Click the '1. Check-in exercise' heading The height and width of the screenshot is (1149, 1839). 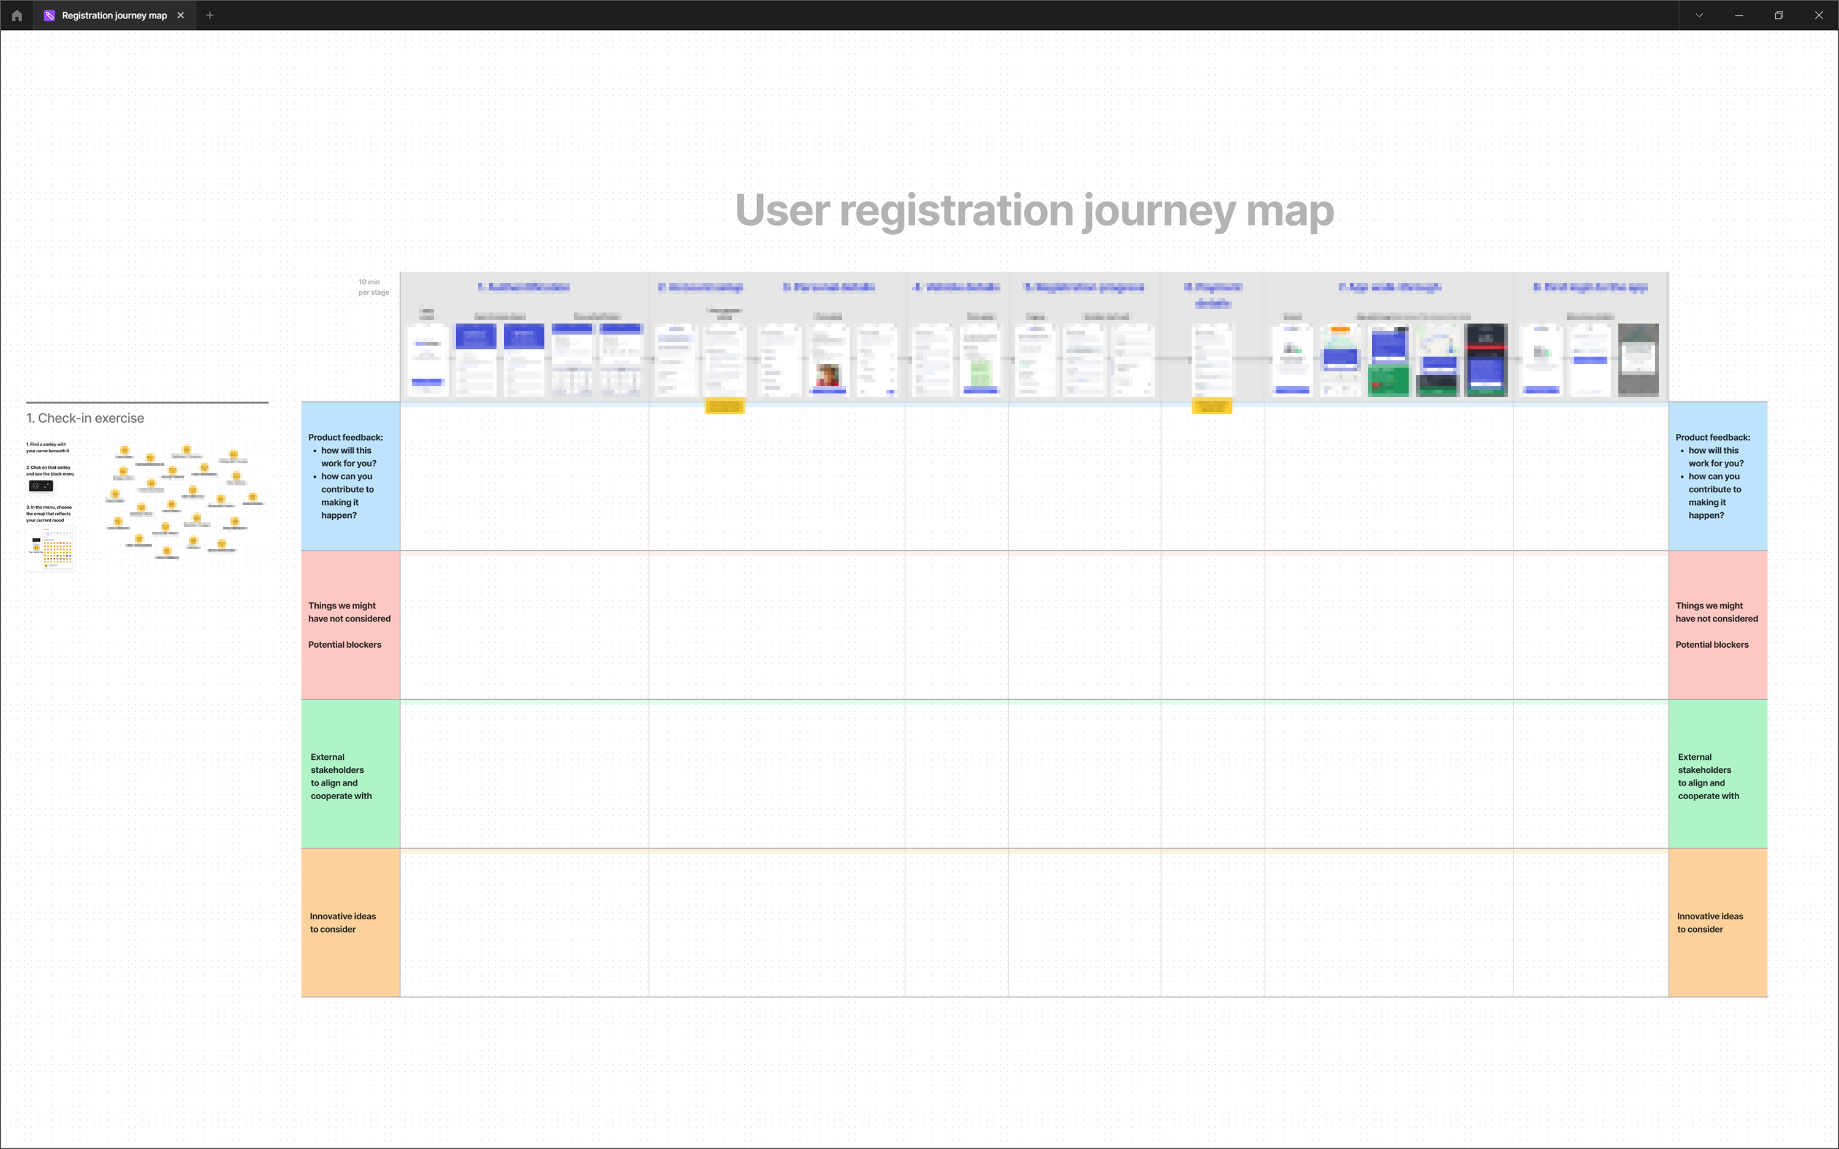(85, 417)
